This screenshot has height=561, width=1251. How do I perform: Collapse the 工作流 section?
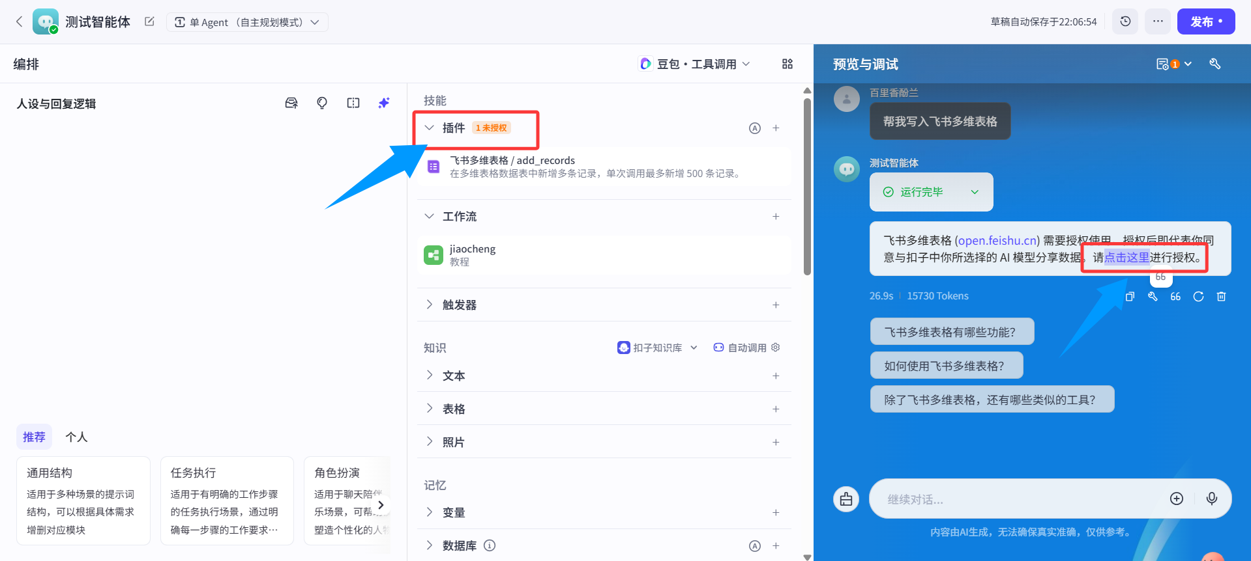[x=429, y=216]
